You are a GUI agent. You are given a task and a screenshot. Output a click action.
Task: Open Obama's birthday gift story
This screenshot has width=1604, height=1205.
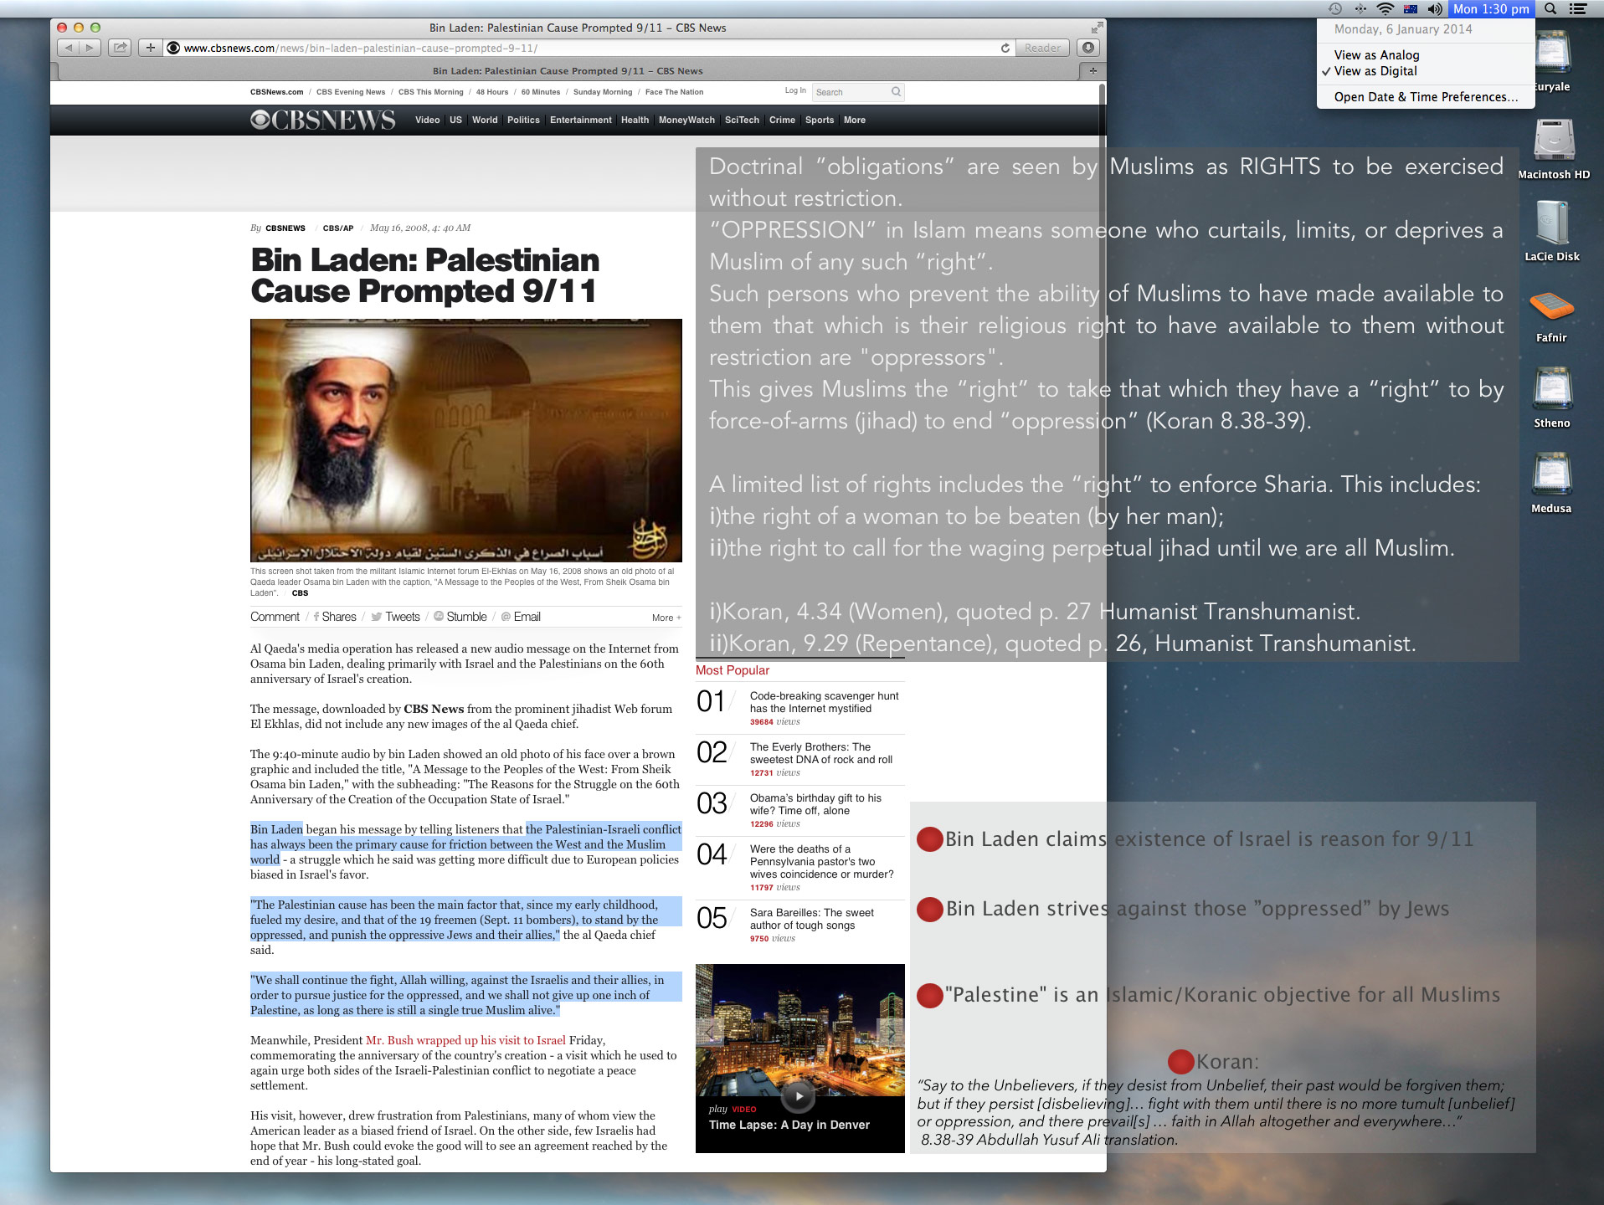815,804
